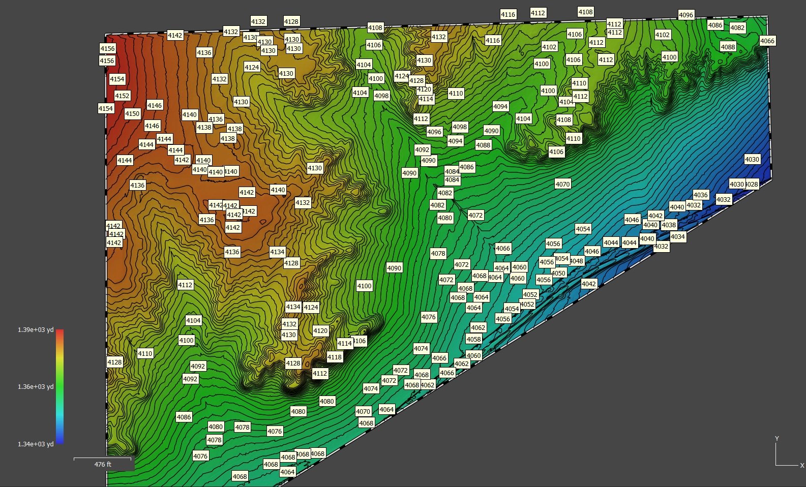Click the 4096 label next to 4086
The image size is (806, 487).
[686, 15]
